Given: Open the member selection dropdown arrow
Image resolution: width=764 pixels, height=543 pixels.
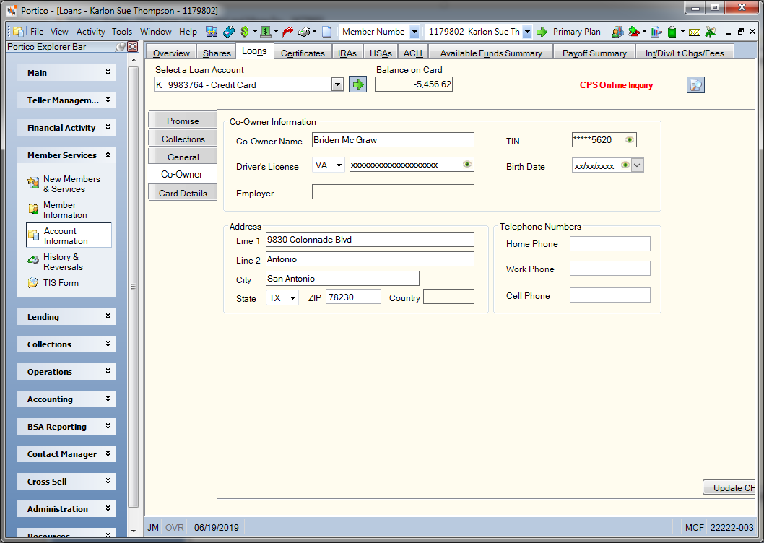Looking at the screenshot, I should tap(527, 32).
